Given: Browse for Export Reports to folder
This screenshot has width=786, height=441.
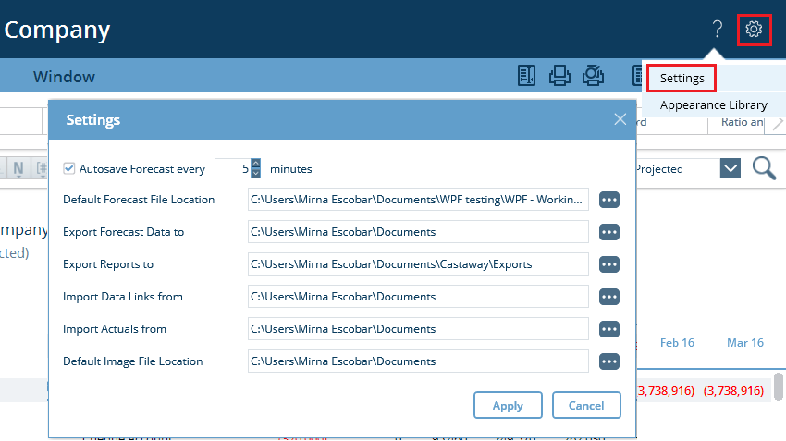Looking at the screenshot, I should click(608, 264).
